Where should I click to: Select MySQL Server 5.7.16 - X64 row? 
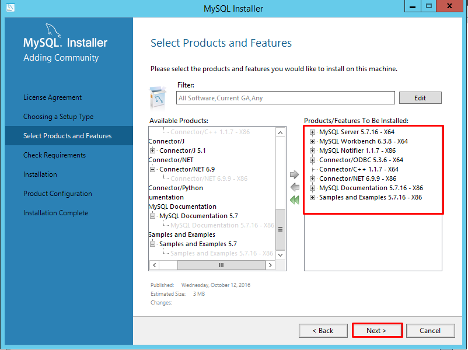tap(357, 132)
